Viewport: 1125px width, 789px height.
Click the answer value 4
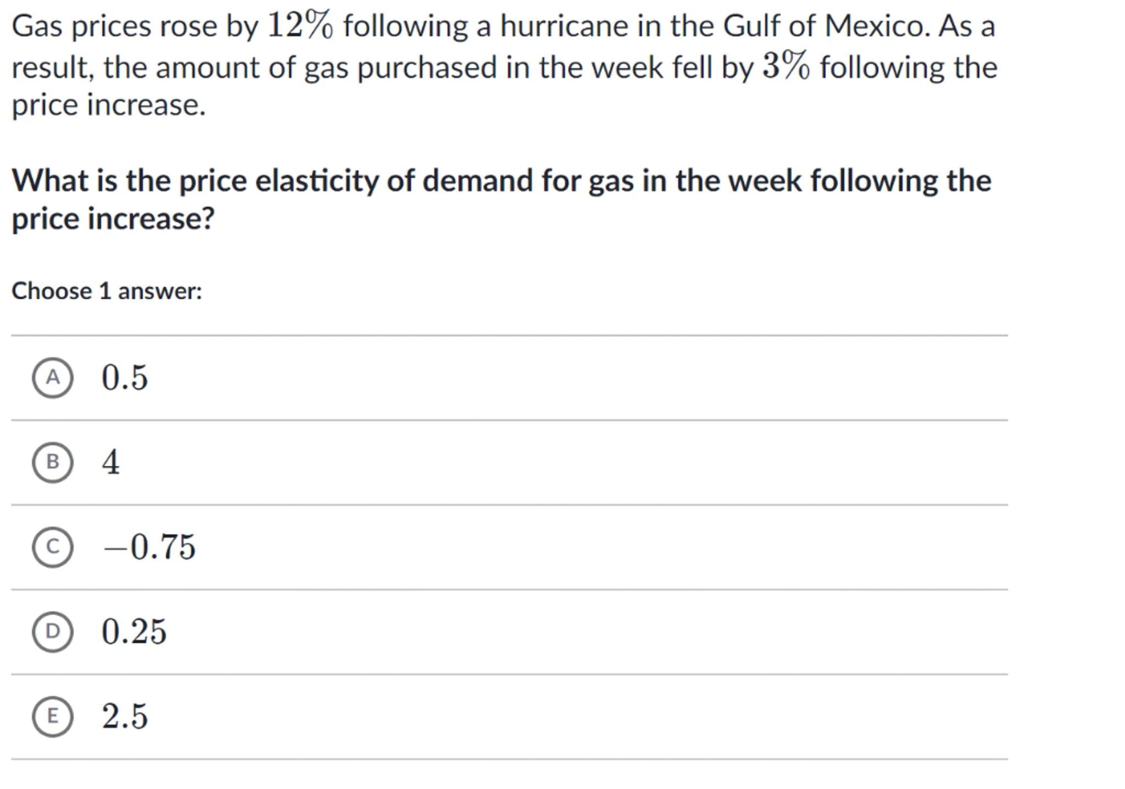[x=110, y=462]
